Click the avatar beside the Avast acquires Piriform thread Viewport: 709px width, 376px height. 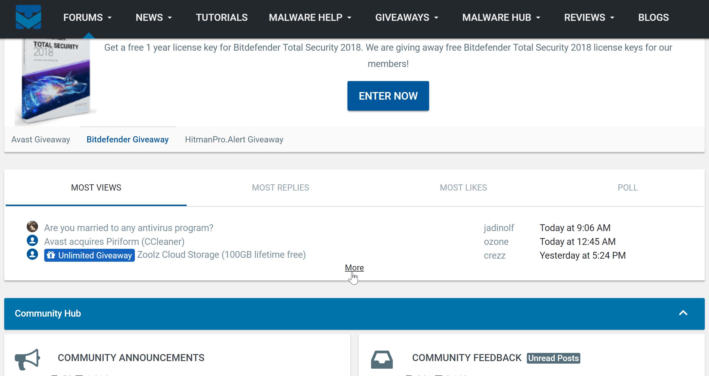tap(32, 241)
